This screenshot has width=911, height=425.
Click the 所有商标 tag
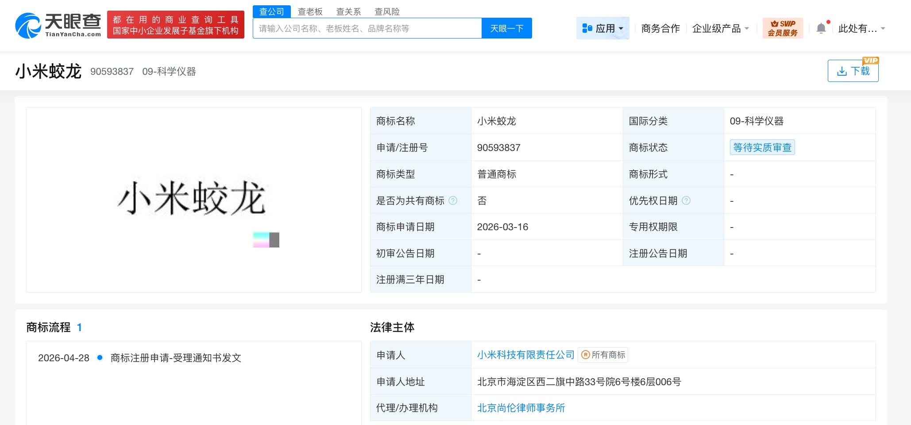(x=603, y=355)
